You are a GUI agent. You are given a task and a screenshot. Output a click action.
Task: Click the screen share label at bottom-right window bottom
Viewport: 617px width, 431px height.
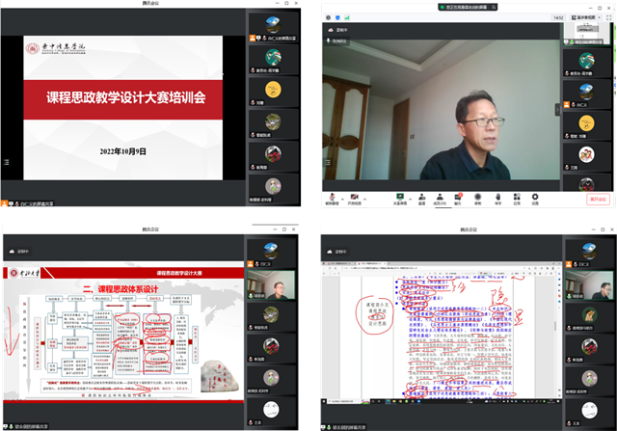(x=344, y=427)
